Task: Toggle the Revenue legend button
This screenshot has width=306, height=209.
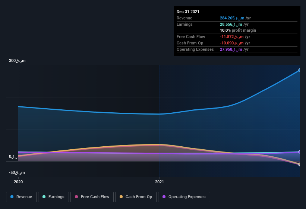Action: (x=21, y=197)
